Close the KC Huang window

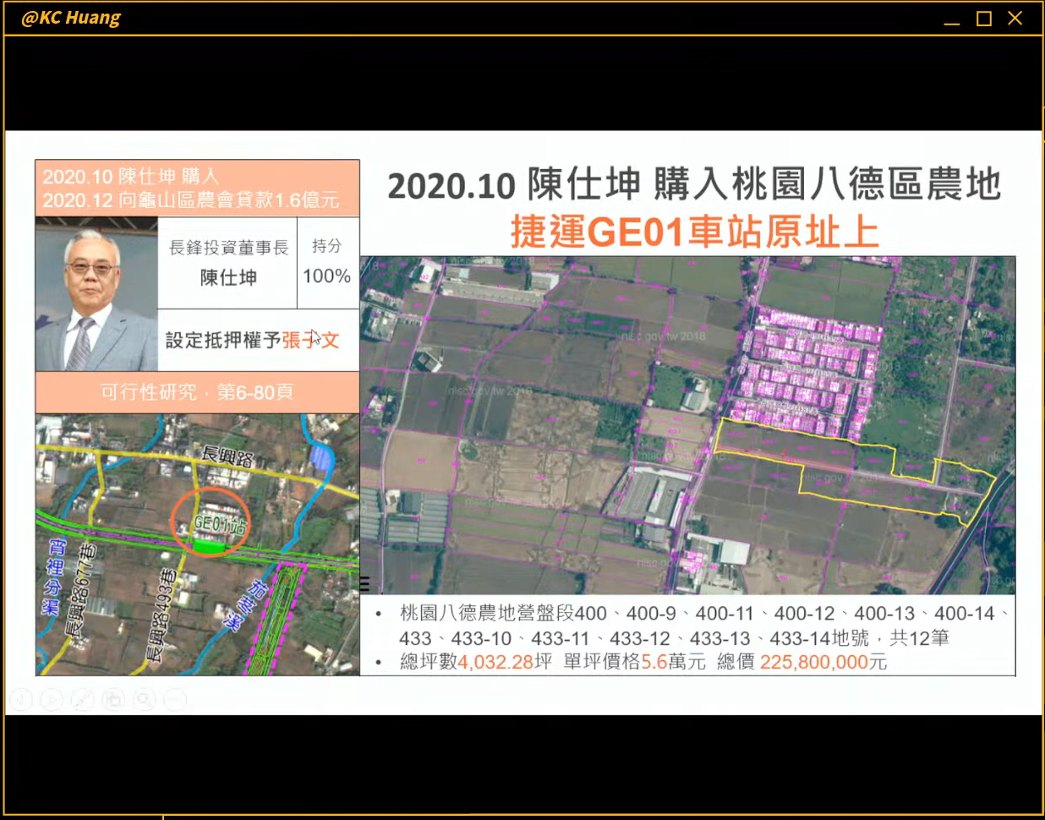(1015, 19)
